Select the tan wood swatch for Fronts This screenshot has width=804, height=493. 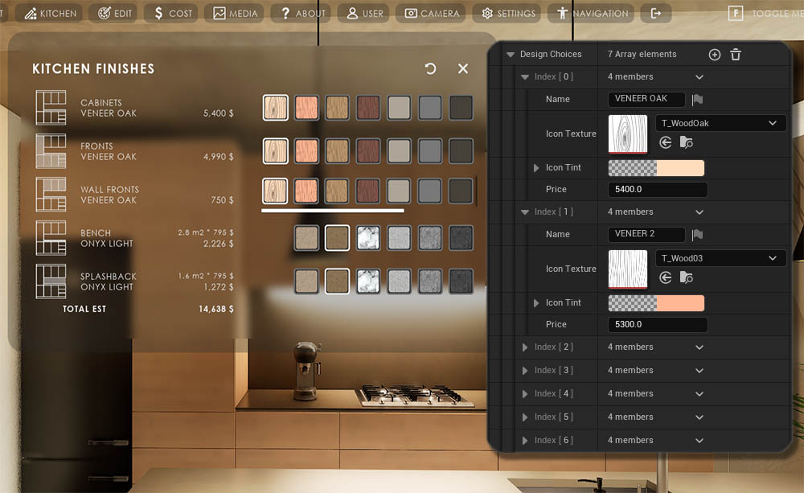click(338, 151)
